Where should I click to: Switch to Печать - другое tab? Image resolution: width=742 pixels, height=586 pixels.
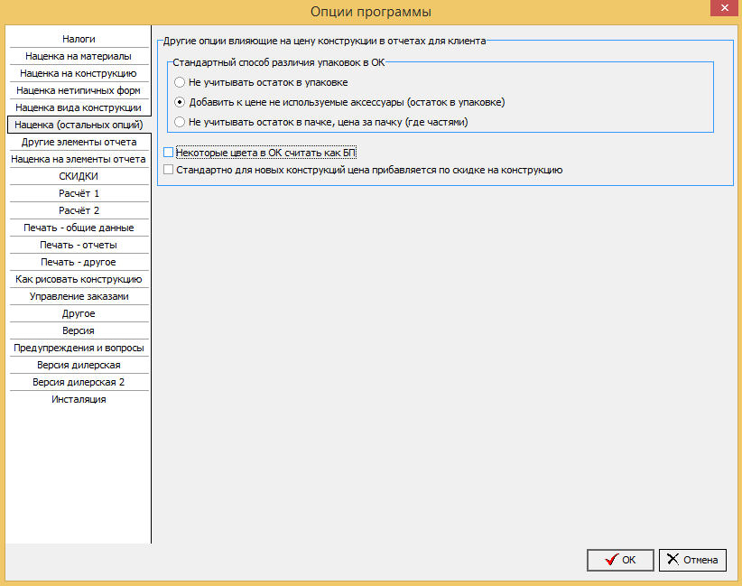pyautogui.click(x=79, y=262)
